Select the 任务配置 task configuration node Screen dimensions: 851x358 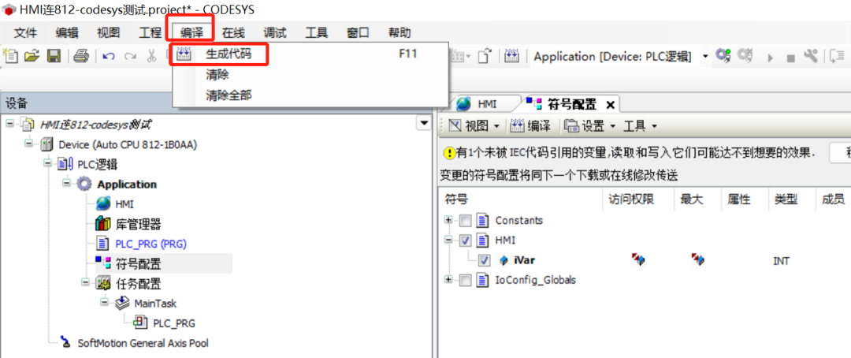(138, 284)
